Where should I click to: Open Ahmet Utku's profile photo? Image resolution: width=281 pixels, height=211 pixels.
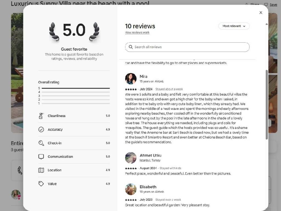click(131, 158)
